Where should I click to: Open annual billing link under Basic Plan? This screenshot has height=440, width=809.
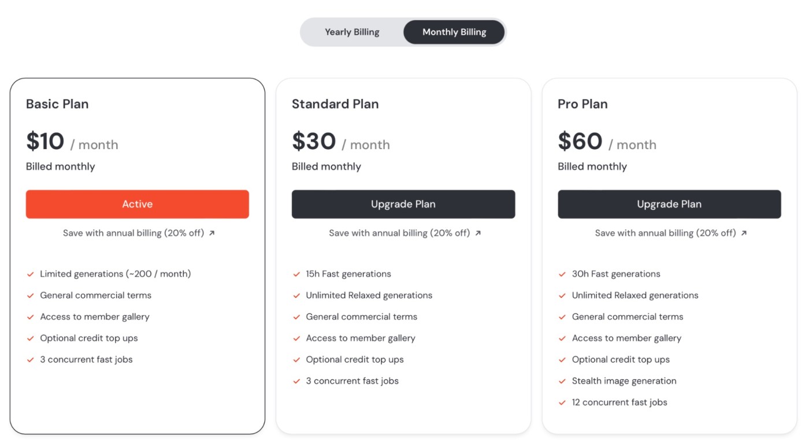tap(133, 233)
